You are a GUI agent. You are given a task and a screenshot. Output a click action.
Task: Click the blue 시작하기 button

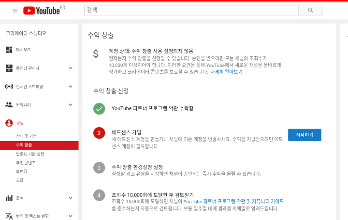pos(304,135)
